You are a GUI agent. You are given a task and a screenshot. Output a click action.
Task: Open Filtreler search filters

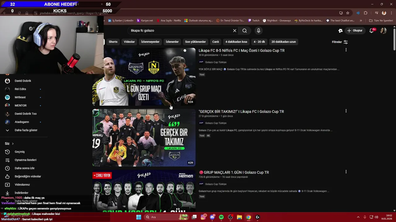(340, 42)
